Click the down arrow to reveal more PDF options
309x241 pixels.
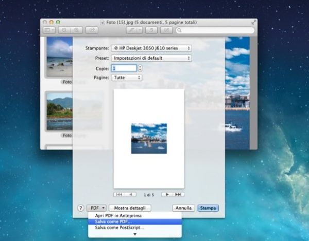click(135, 234)
